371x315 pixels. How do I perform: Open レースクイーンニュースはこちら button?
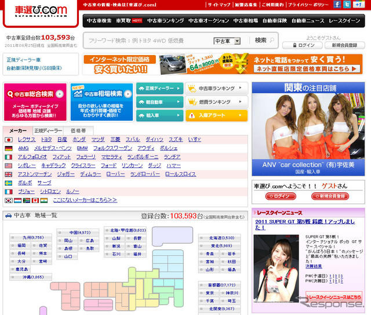[334, 297]
